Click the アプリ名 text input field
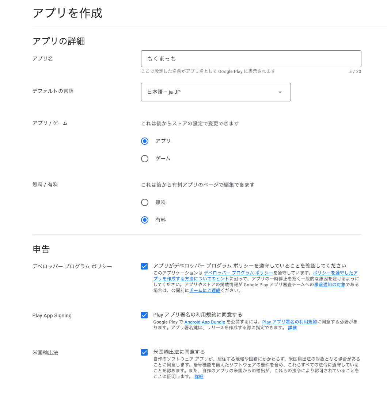Viewport: 387px width, 399px height. pyautogui.click(x=251, y=59)
